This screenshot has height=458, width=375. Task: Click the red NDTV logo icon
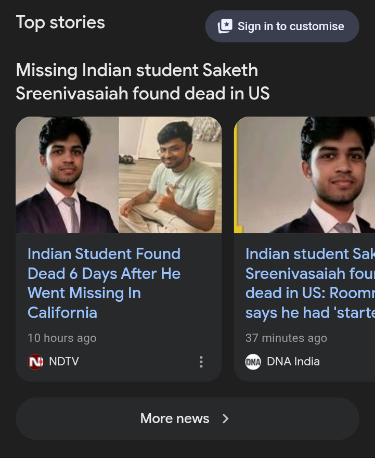click(35, 362)
